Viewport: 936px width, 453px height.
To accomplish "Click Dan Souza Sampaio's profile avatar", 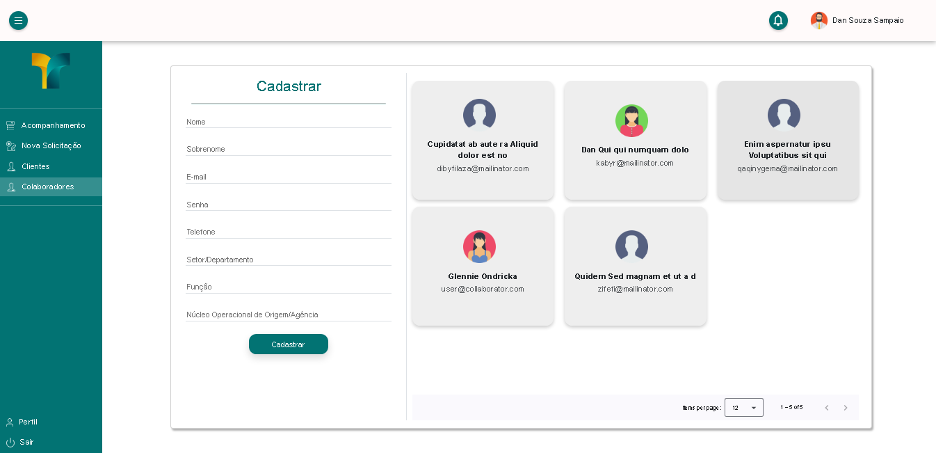I will coord(818,21).
